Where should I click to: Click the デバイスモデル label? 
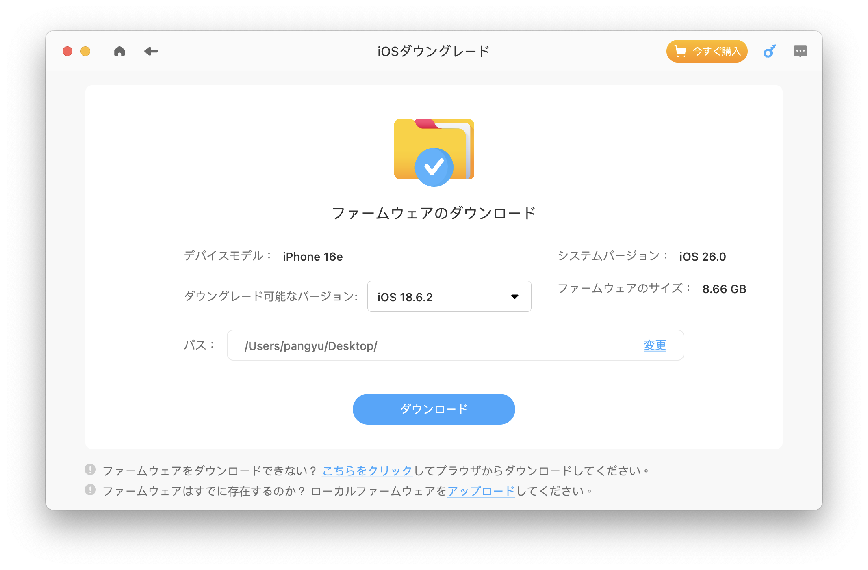pyautogui.click(x=228, y=256)
